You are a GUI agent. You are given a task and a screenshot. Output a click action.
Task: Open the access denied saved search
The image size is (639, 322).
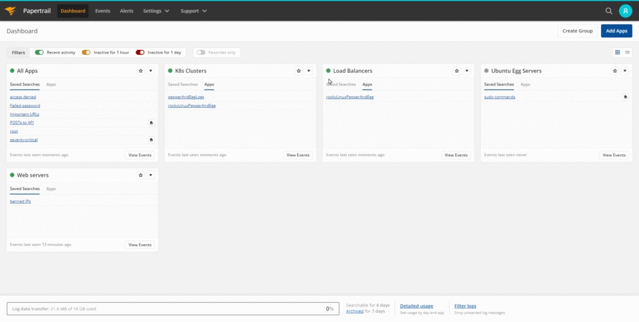click(23, 97)
